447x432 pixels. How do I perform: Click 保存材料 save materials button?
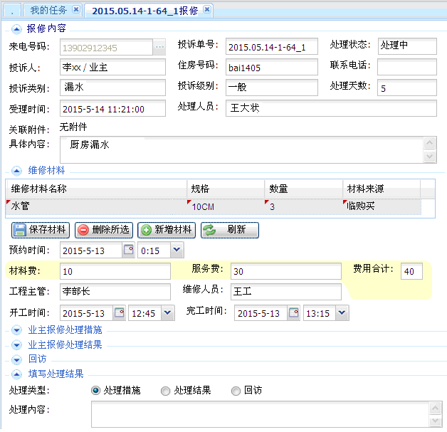coord(41,230)
